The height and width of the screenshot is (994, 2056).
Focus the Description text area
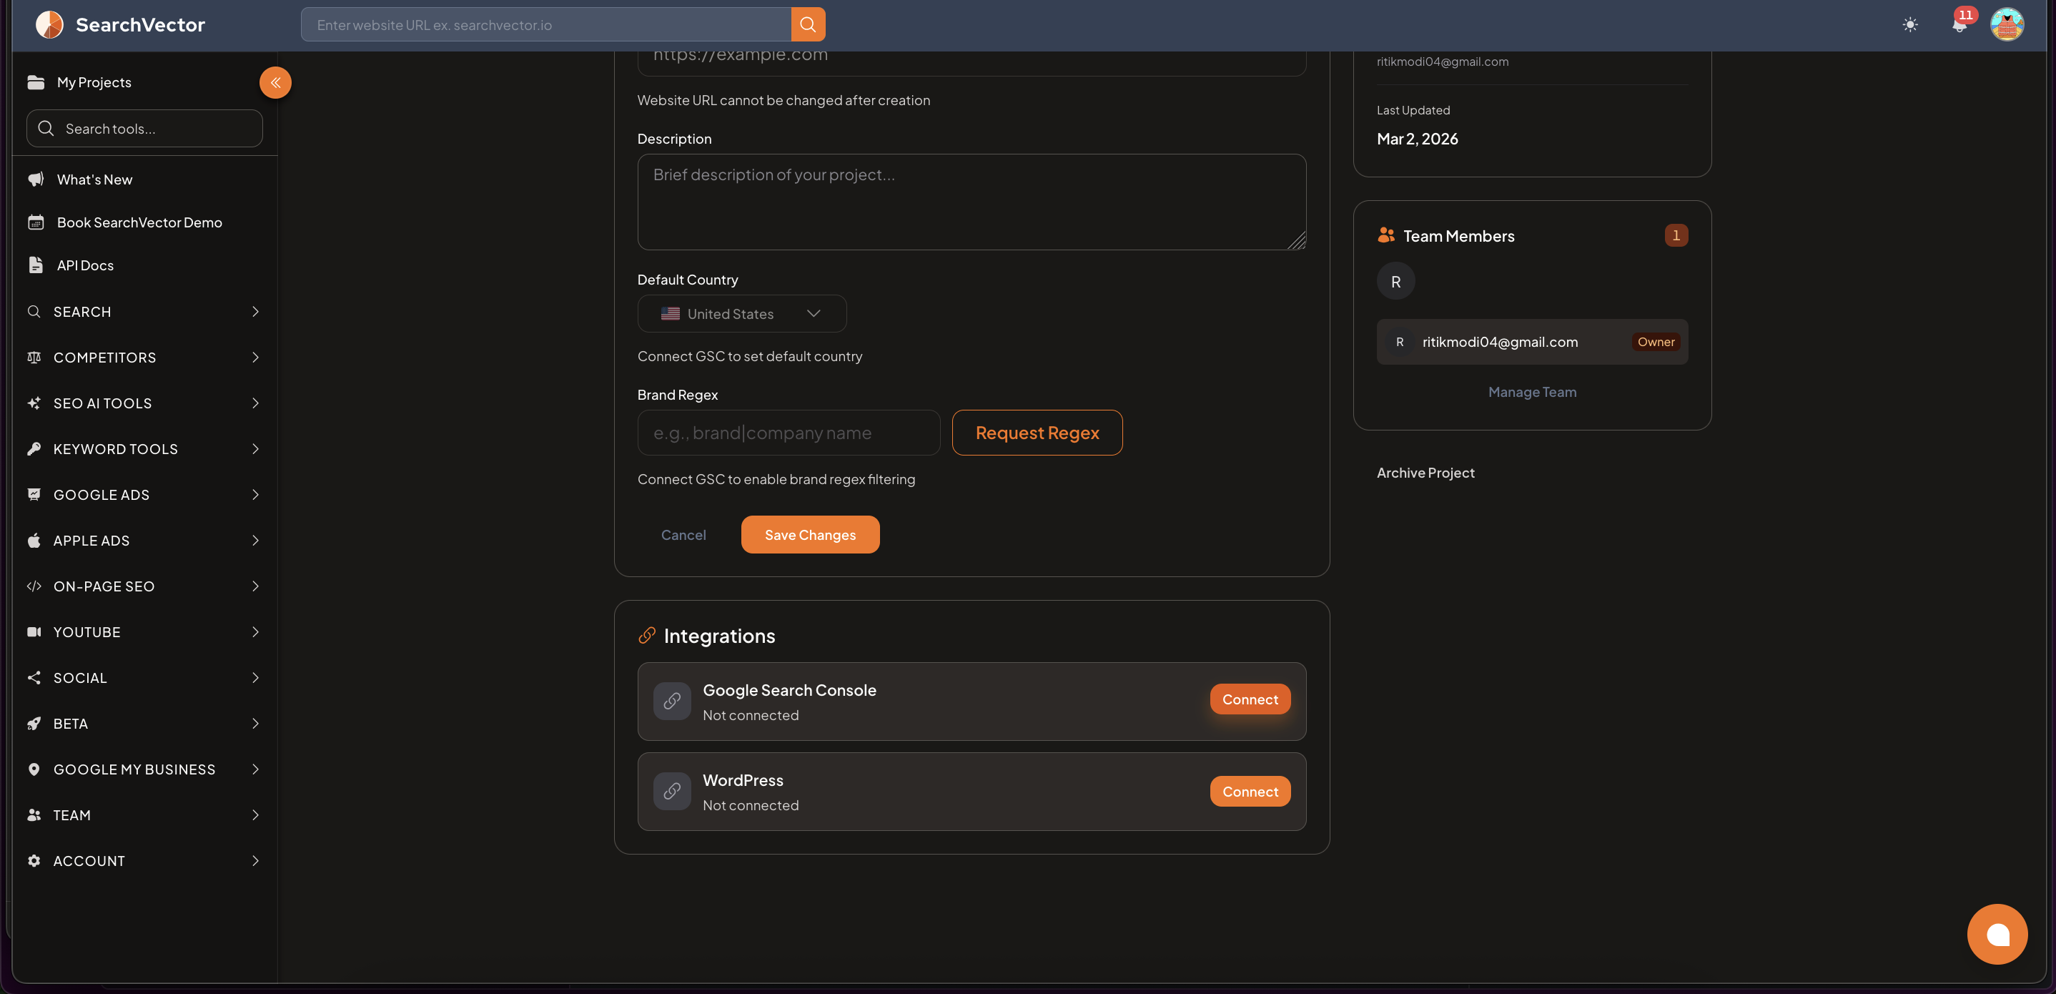[972, 202]
